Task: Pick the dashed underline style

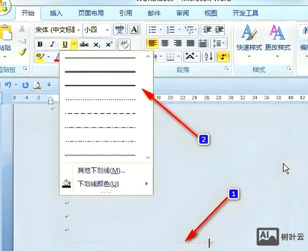Action: (100, 113)
